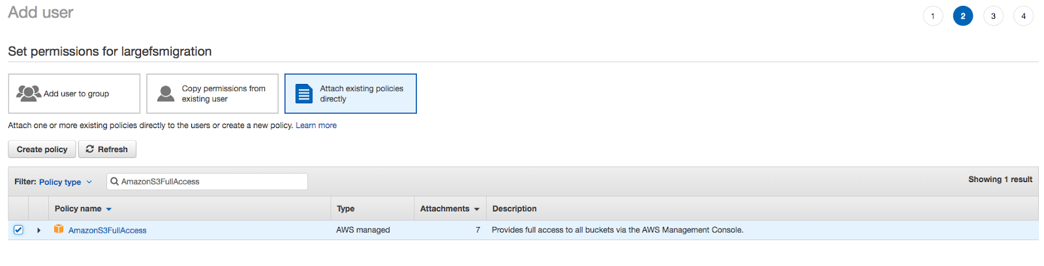Click the Copy permissions user silhouette icon

[x=166, y=94]
